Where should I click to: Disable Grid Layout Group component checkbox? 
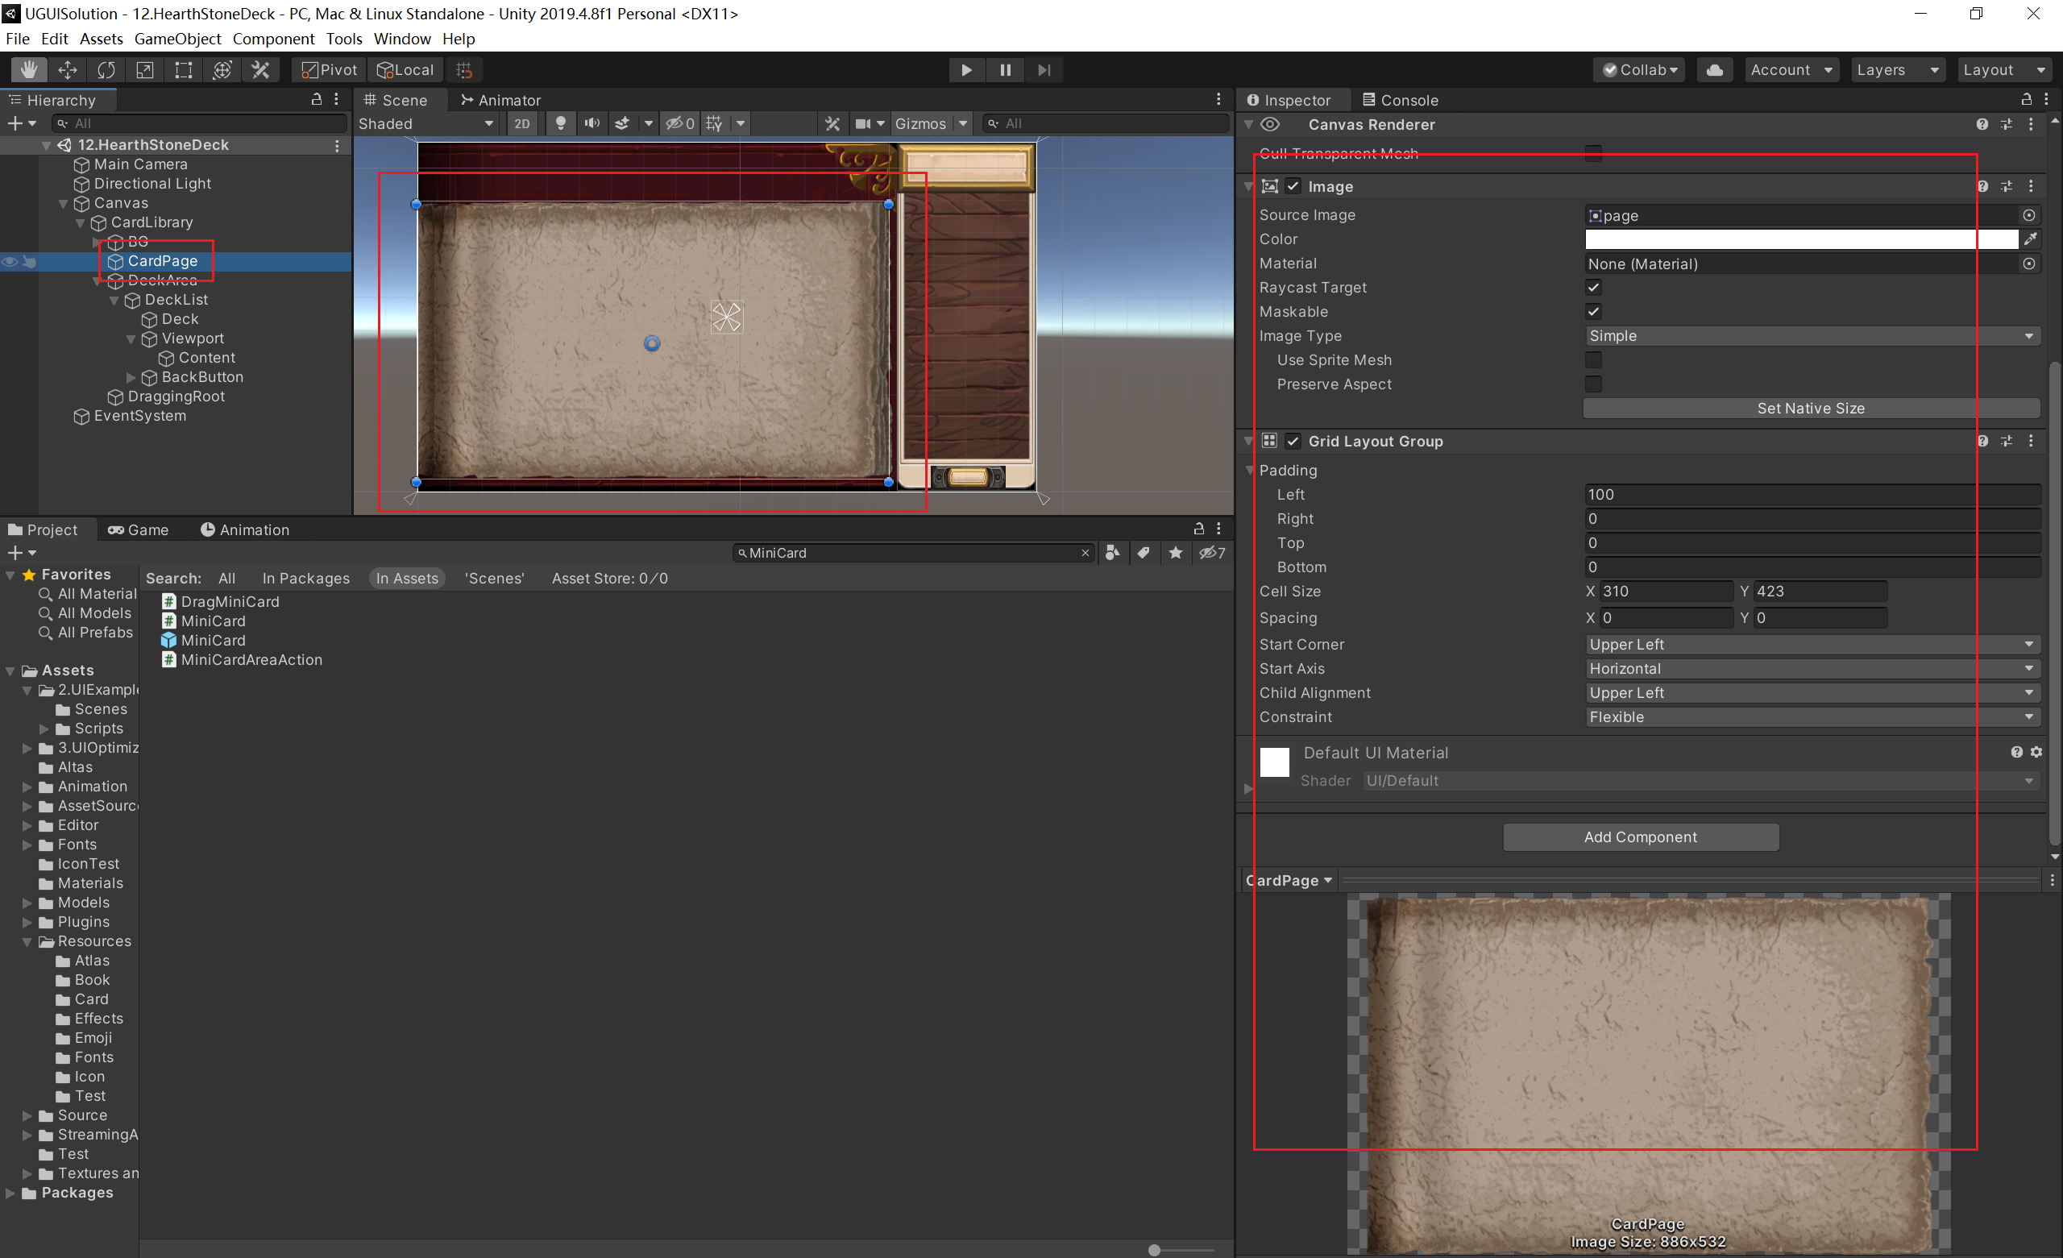coord(1293,442)
